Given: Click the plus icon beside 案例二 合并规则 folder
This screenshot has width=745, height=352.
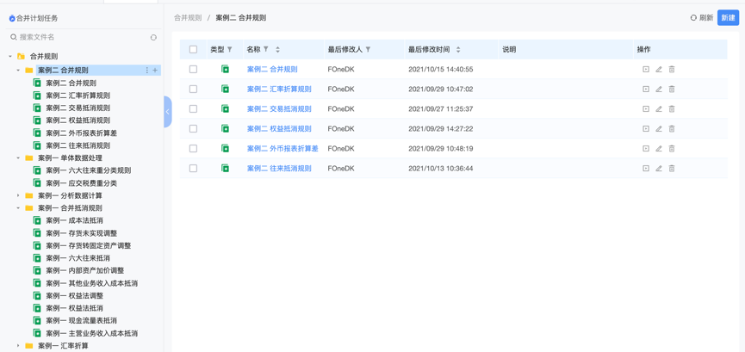Looking at the screenshot, I should click(x=155, y=71).
